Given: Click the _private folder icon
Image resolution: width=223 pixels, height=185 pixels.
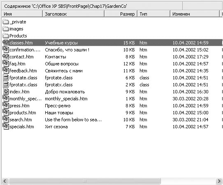Looking at the screenshot, I should (x=6, y=22).
